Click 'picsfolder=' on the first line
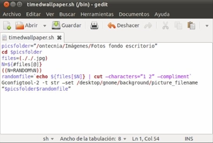The width and height of the screenshot is (213, 143). click(x=17, y=46)
